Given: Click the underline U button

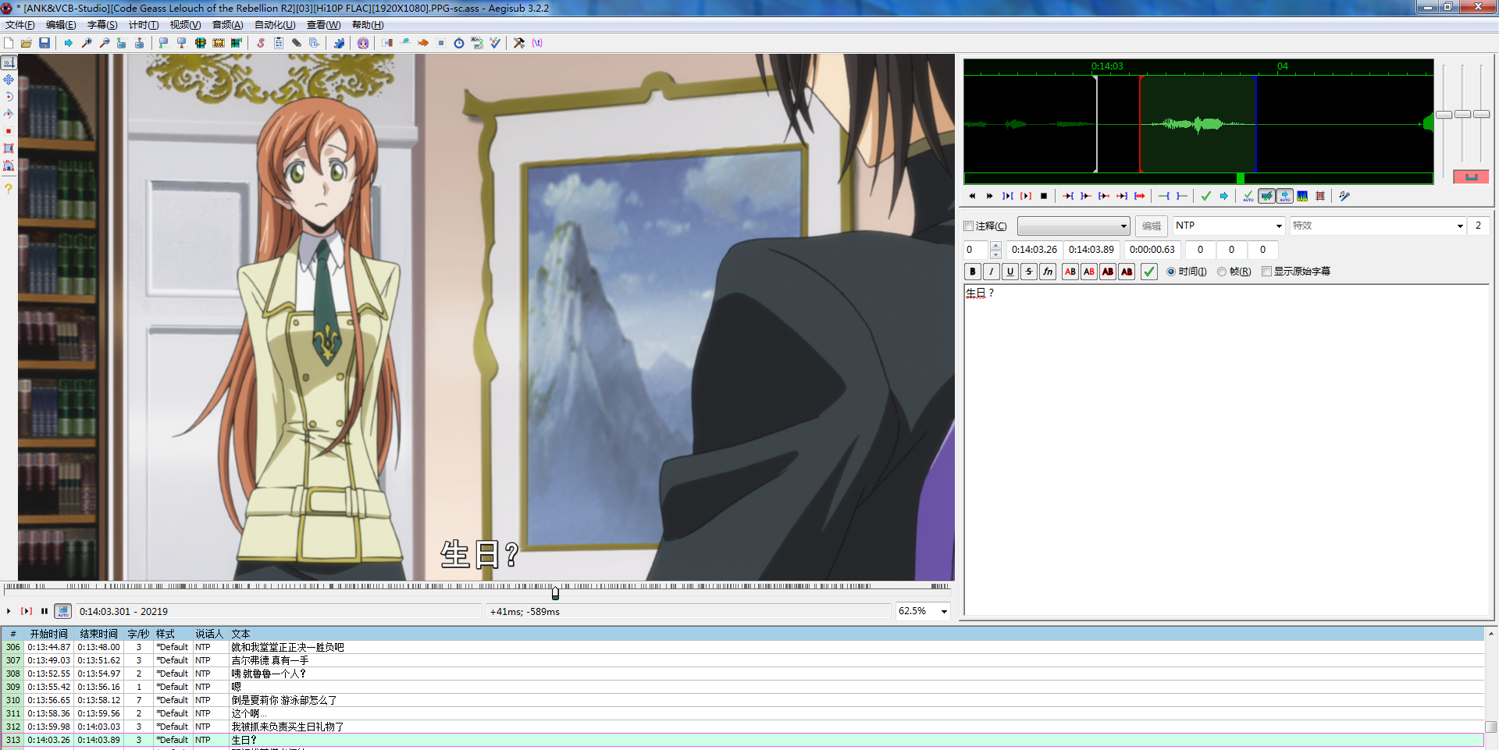Looking at the screenshot, I should [x=1010, y=272].
